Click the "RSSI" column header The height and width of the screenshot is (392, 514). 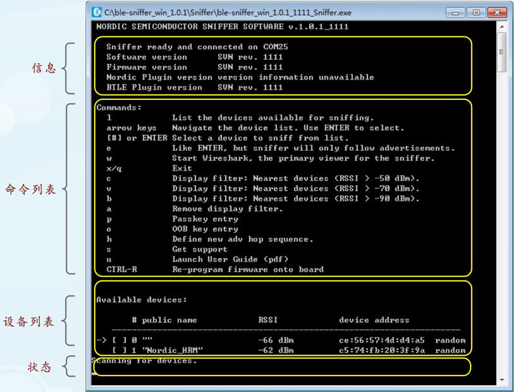(268, 320)
